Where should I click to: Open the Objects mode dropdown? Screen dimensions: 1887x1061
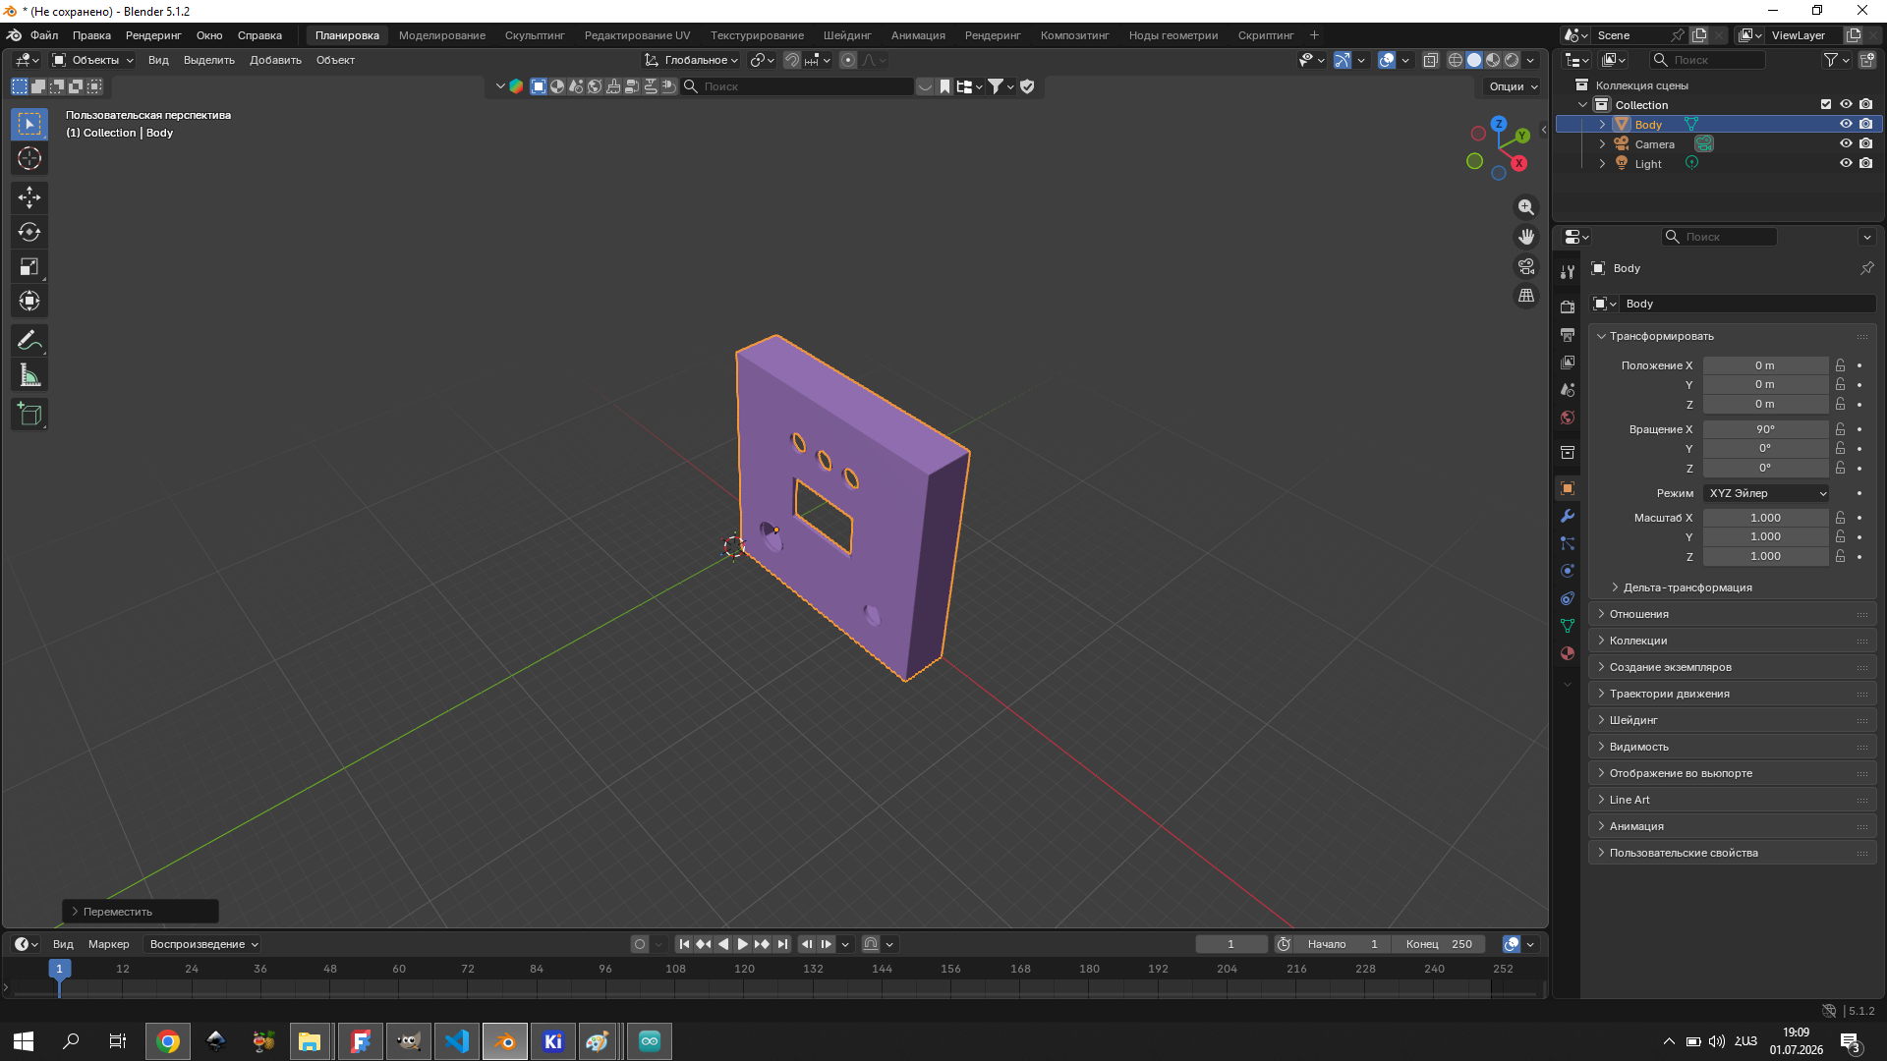[x=92, y=60]
